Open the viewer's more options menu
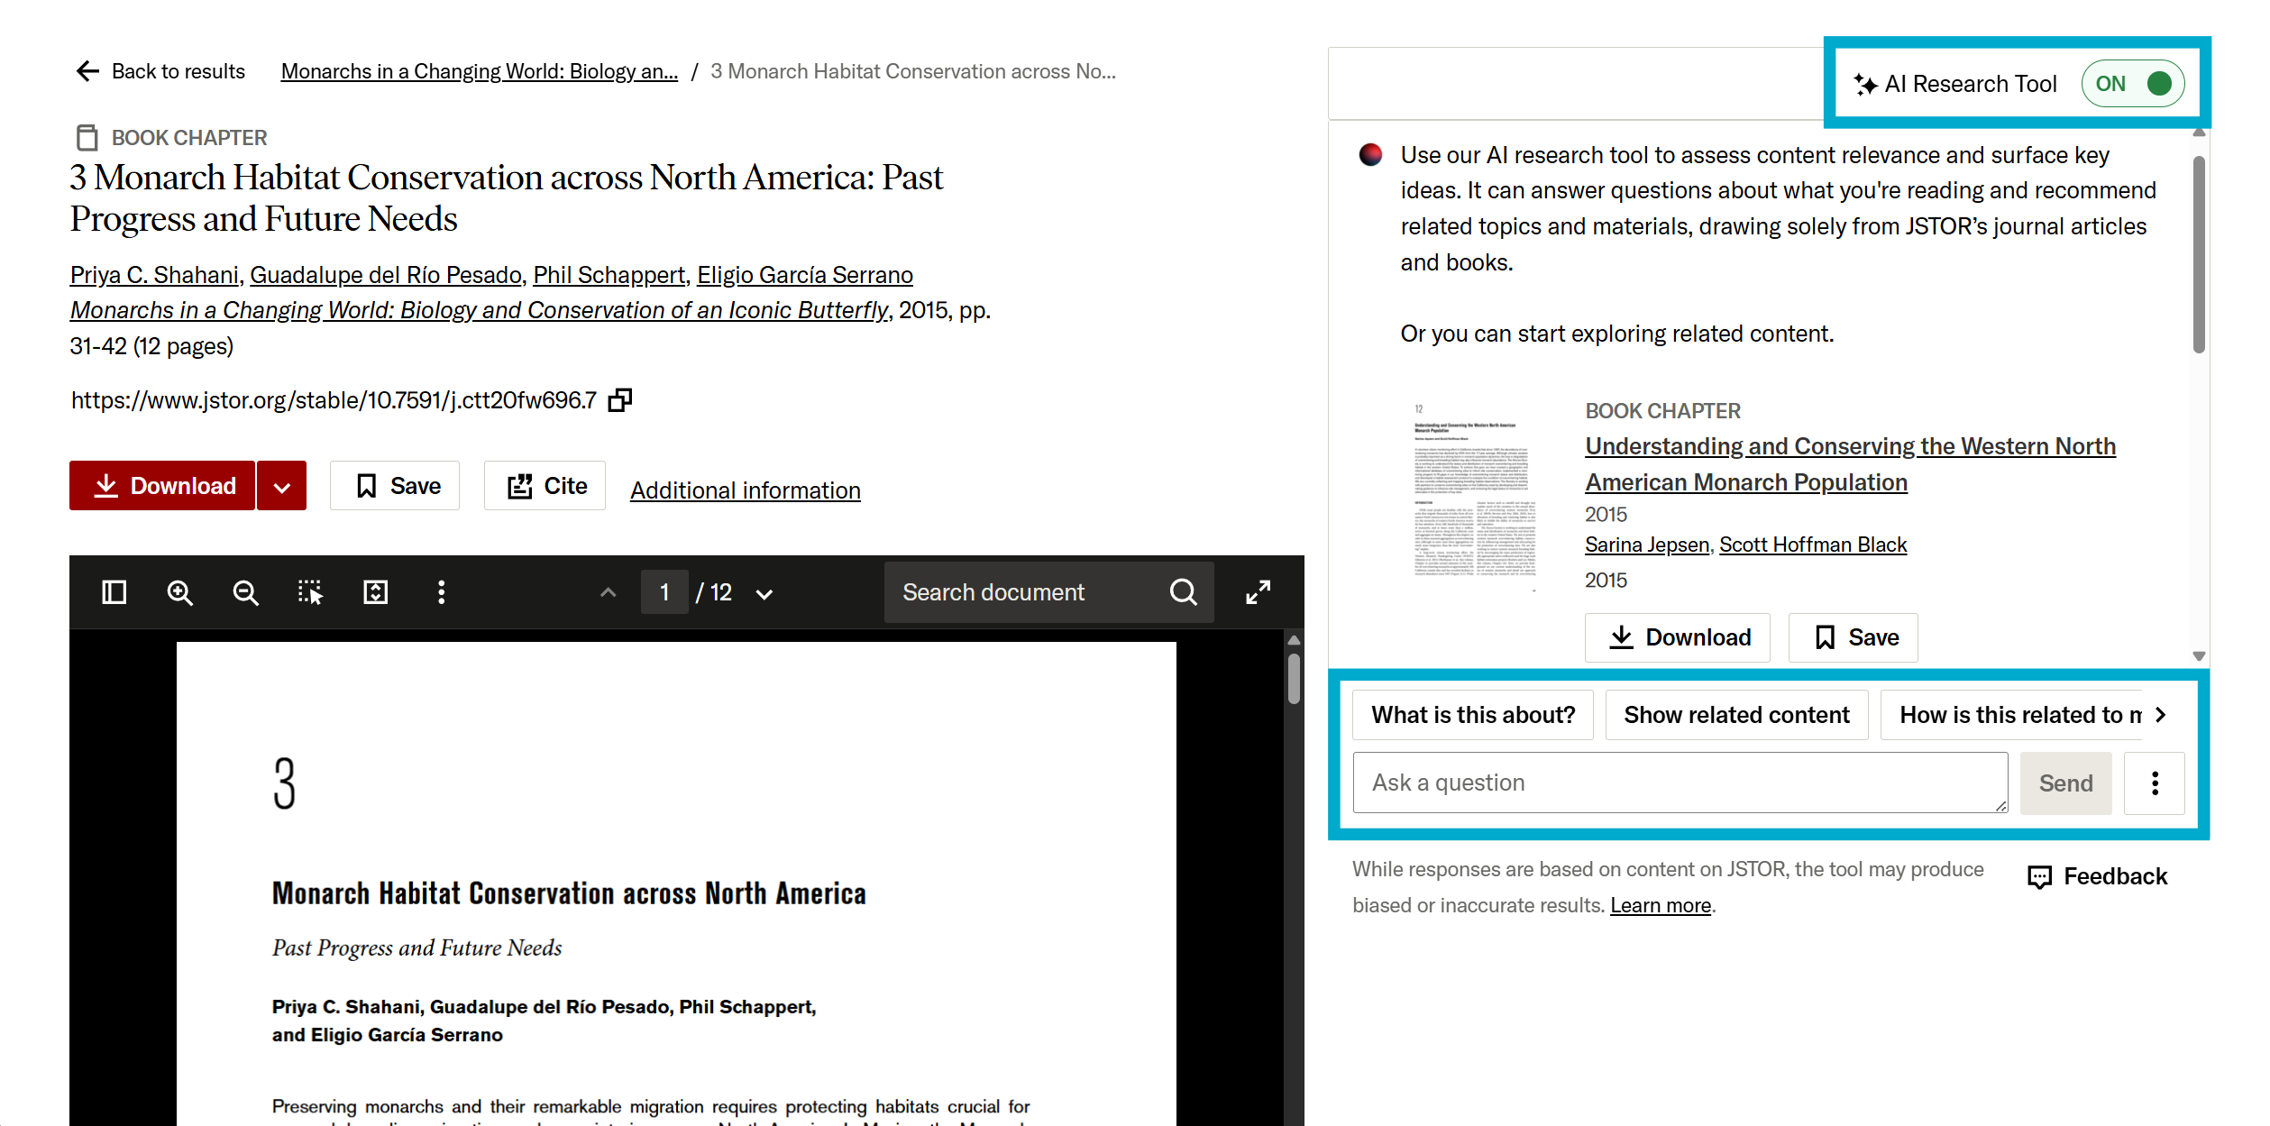The width and height of the screenshot is (2270, 1126). click(441, 592)
